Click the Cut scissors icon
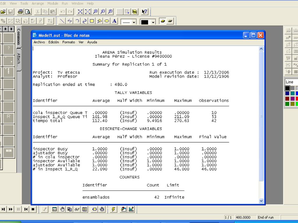298x223 pixels. tap(38, 12)
